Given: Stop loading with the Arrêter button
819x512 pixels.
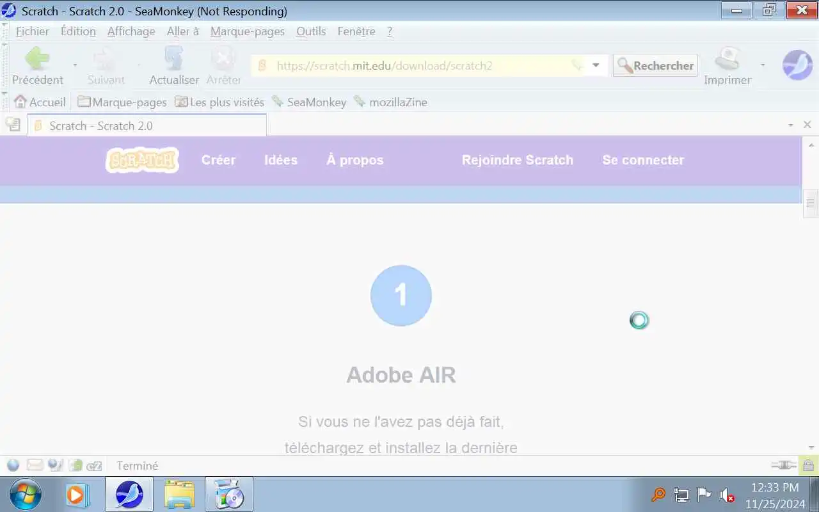Looking at the screenshot, I should pos(223,66).
